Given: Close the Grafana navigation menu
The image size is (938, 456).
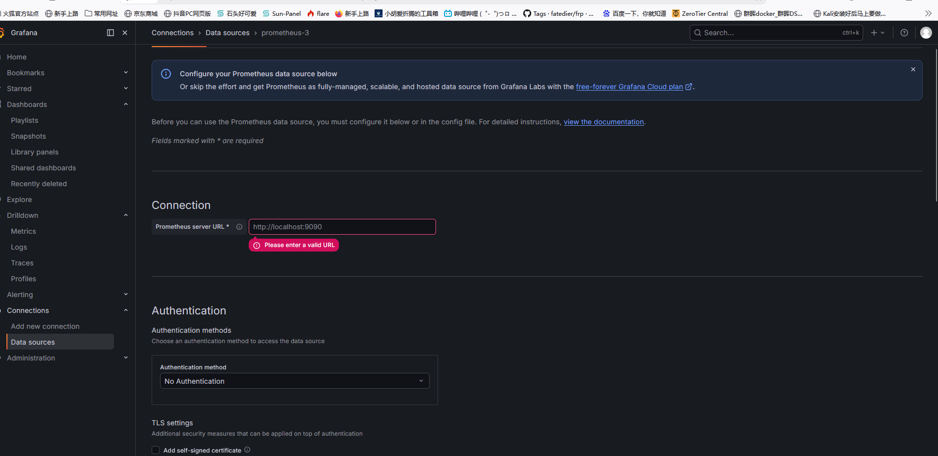Looking at the screenshot, I should coord(125,33).
